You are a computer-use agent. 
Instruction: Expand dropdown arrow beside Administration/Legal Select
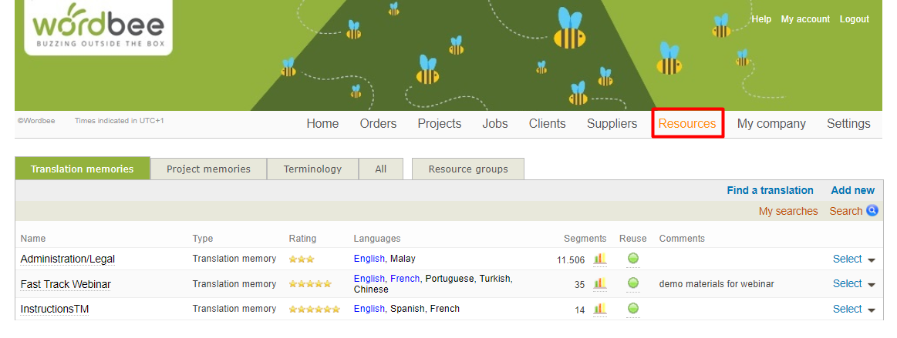point(872,260)
